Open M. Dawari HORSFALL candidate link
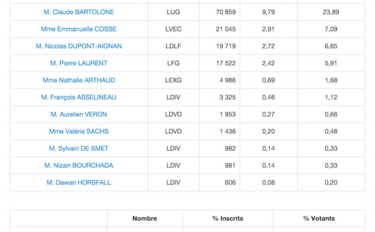 (79, 183)
